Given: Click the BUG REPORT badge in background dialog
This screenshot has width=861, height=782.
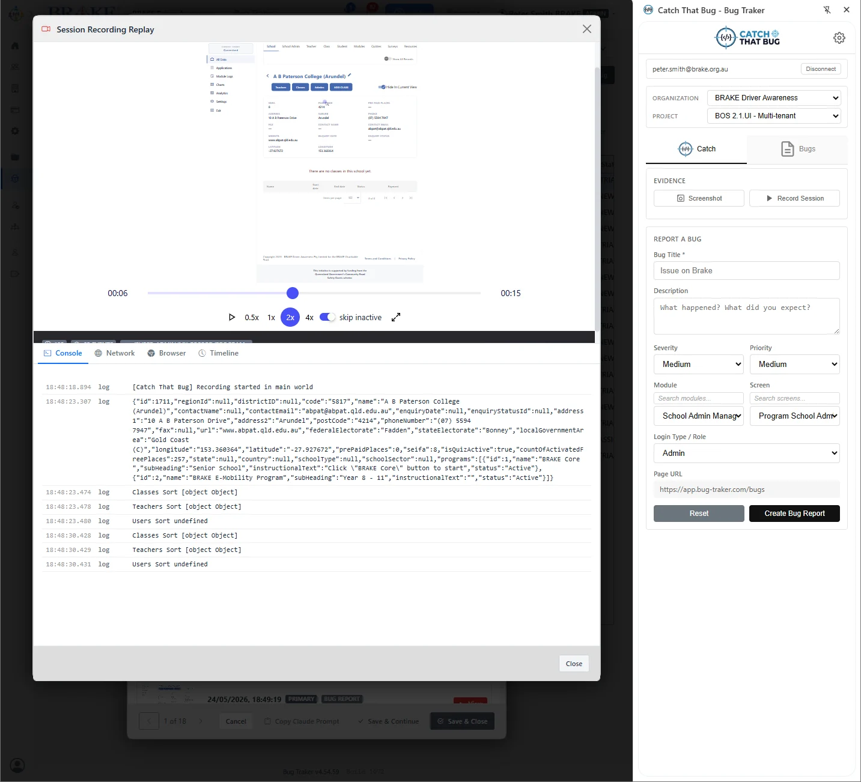Looking at the screenshot, I should pos(341,699).
